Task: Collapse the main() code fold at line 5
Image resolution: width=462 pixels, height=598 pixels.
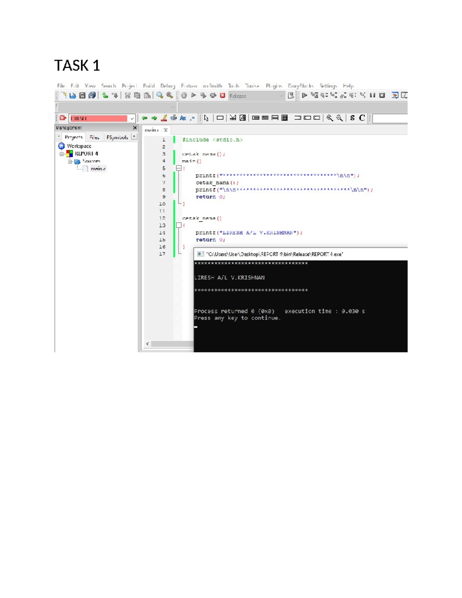Action: (x=179, y=168)
